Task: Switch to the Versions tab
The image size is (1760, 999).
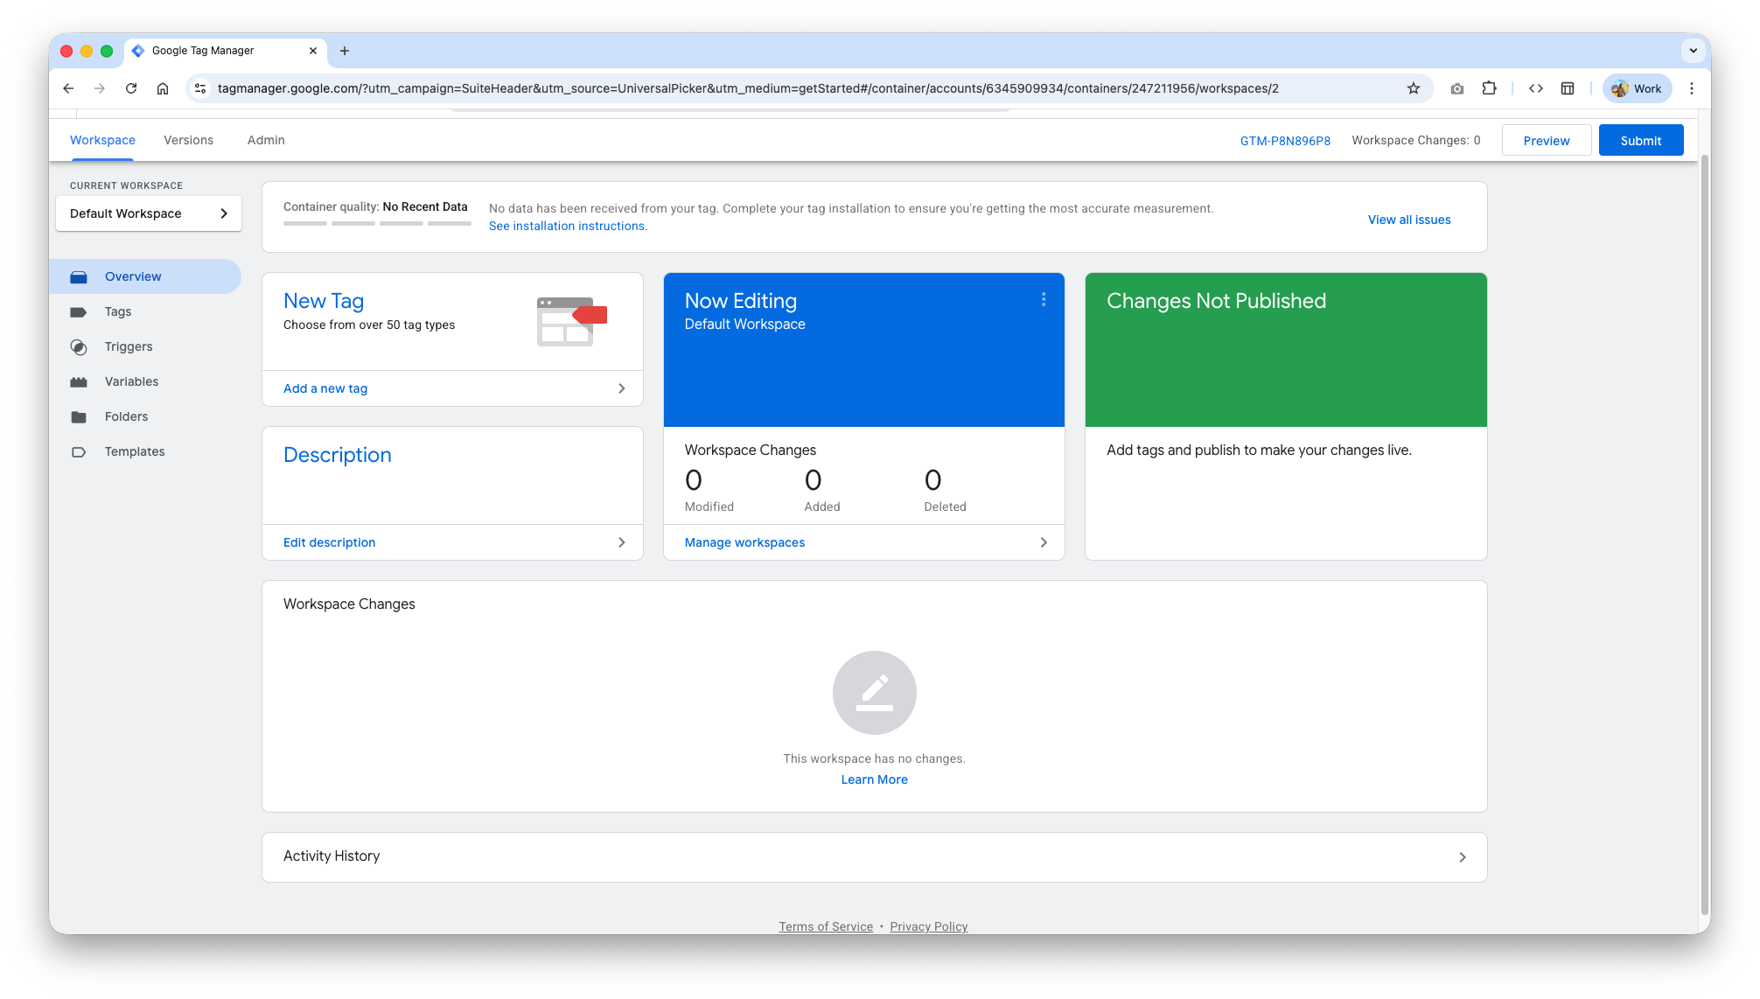Action: [188, 140]
